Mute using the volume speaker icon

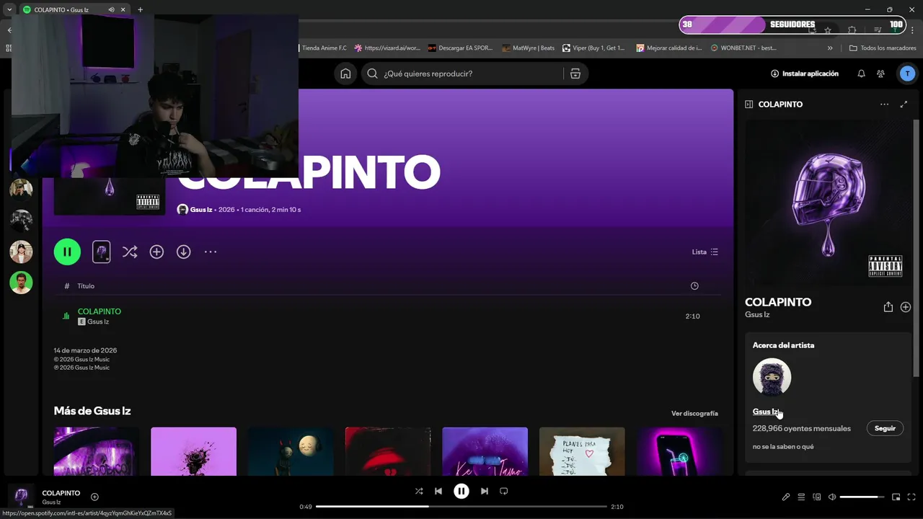(832, 497)
